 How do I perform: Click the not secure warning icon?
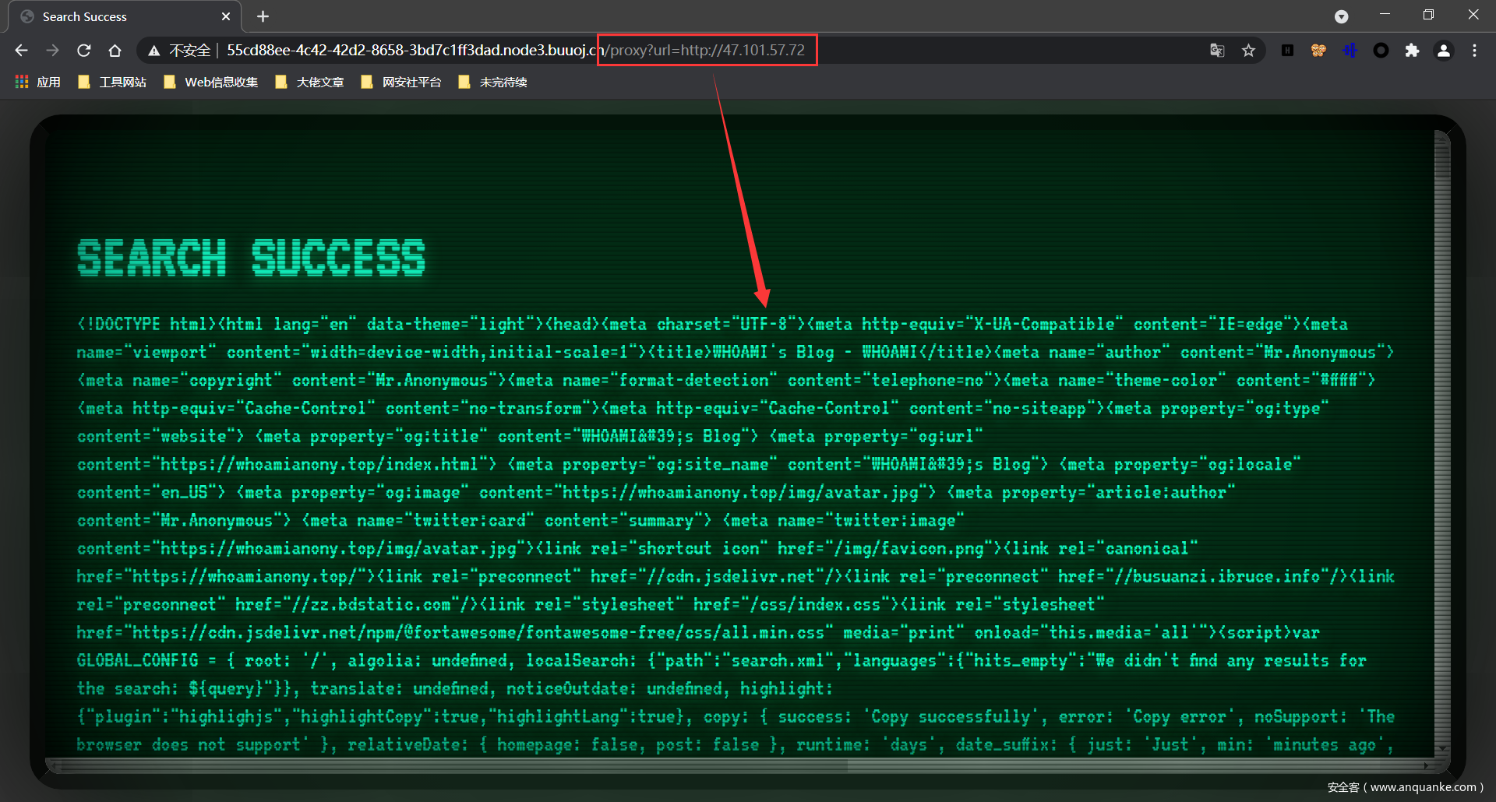154,51
